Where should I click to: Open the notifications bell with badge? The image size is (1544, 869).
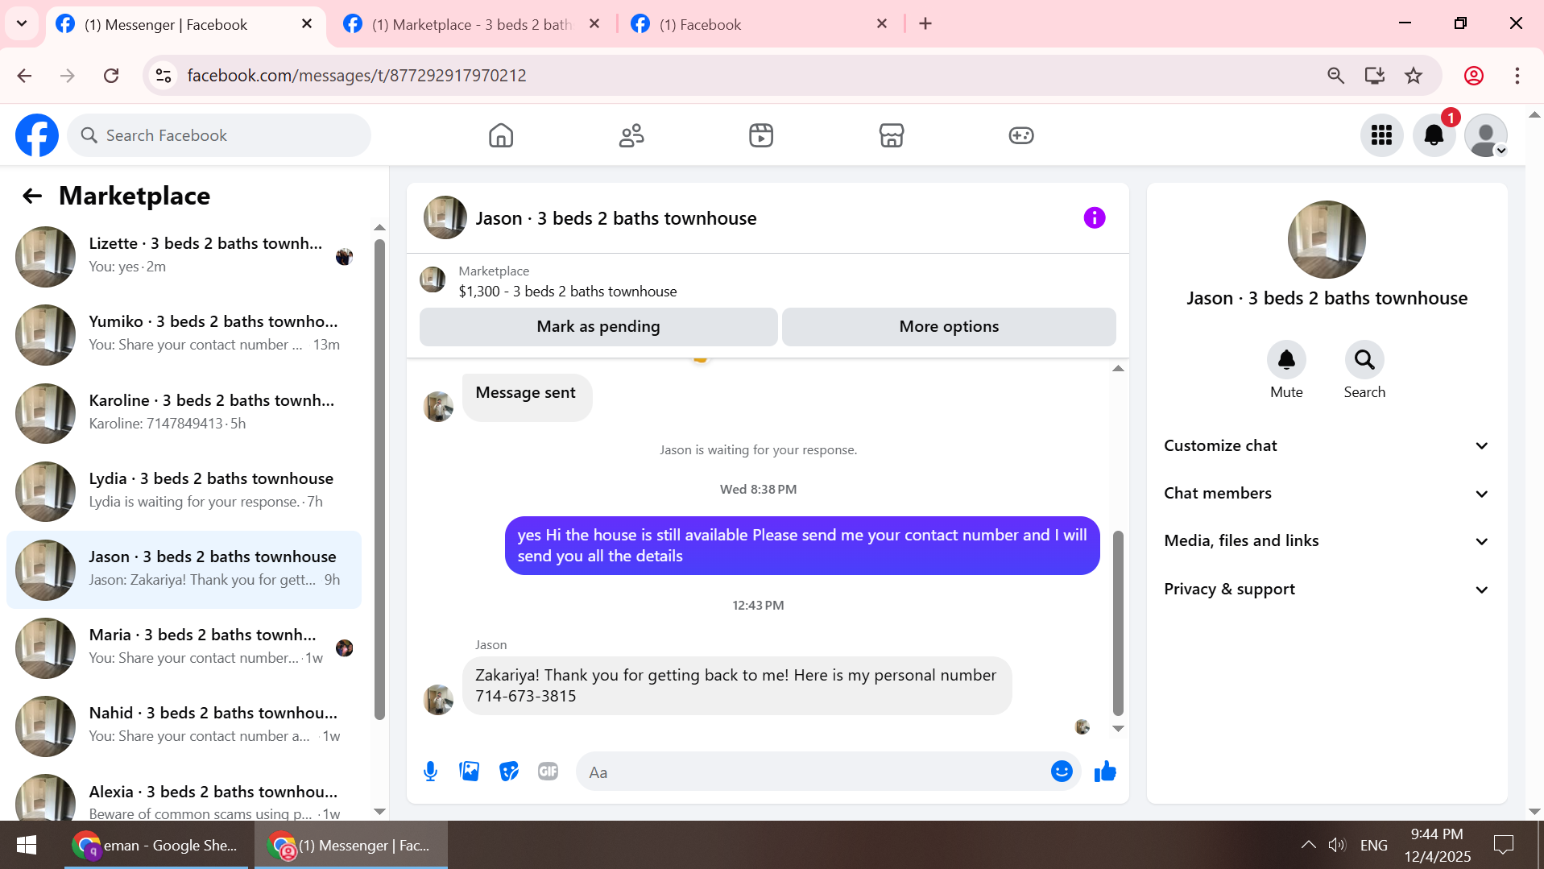(1434, 135)
